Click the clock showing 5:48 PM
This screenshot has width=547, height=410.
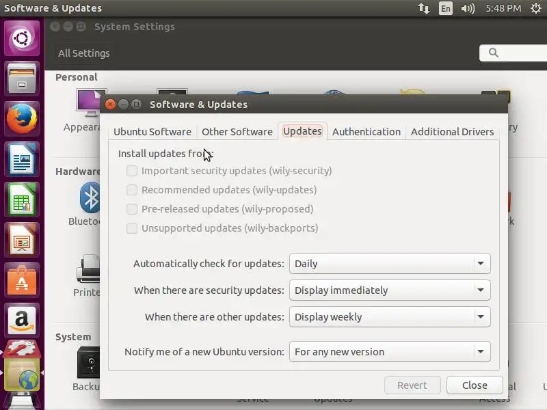(503, 8)
